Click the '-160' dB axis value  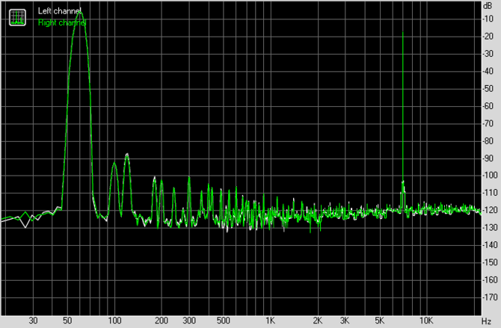point(490,279)
